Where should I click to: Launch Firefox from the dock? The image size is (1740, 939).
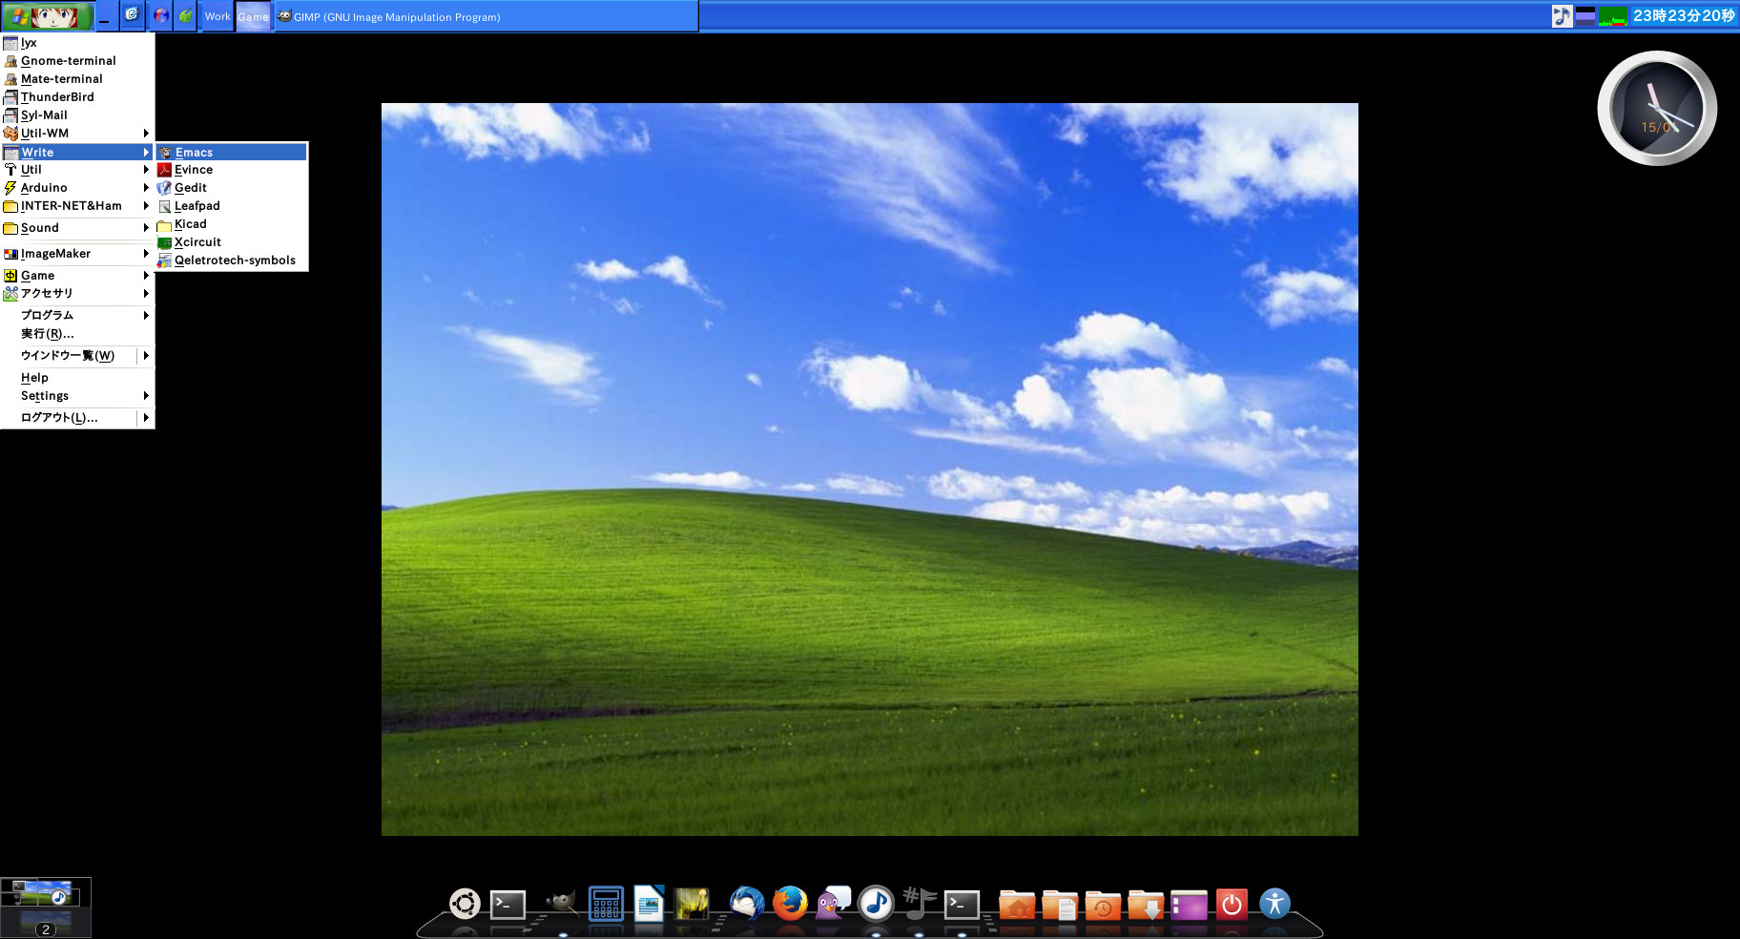pos(790,903)
